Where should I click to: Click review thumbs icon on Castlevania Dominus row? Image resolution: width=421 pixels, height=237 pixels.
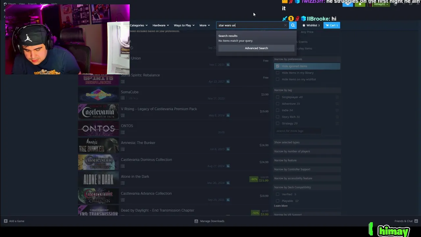point(228,166)
